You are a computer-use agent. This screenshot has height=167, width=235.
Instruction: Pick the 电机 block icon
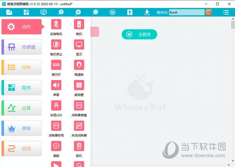(79, 24)
